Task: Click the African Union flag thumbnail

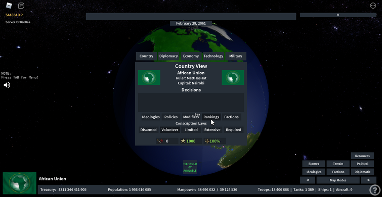Action: tap(20, 183)
